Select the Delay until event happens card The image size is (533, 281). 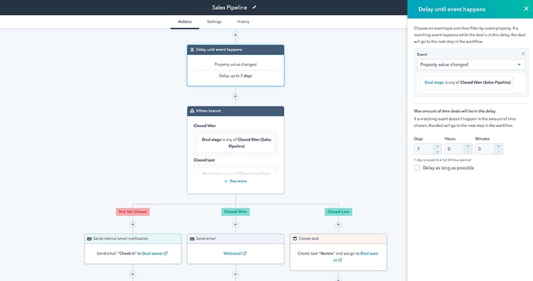pyautogui.click(x=236, y=66)
